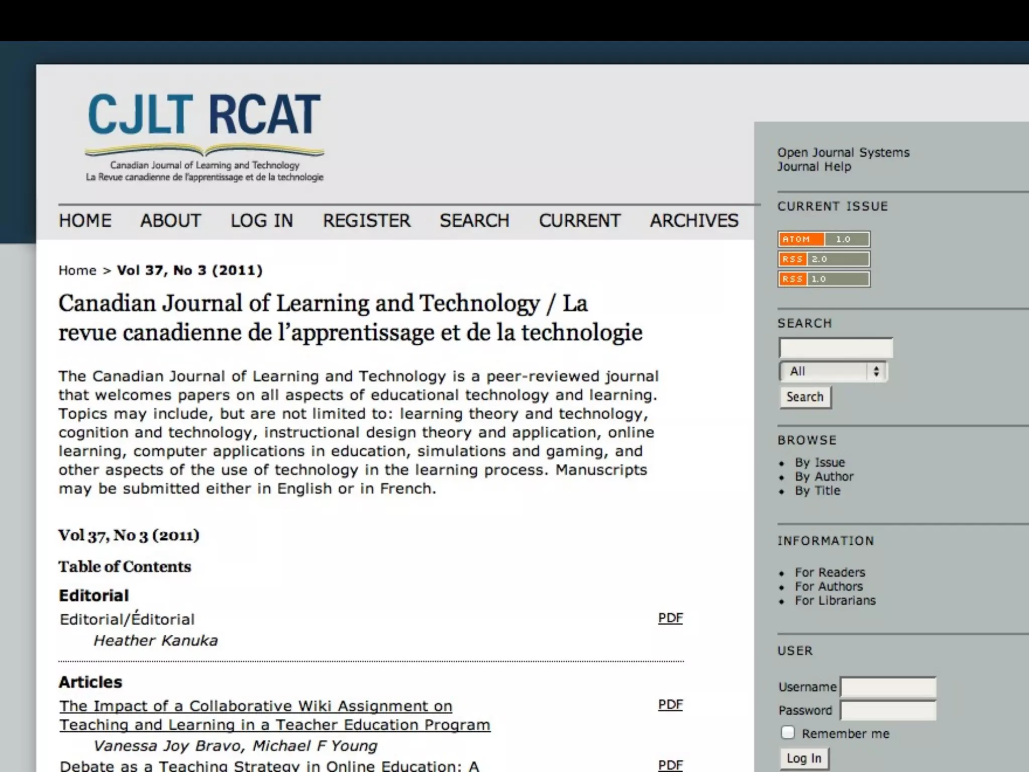
Task: Focus the Password input field
Action: click(x=888, y=711)
